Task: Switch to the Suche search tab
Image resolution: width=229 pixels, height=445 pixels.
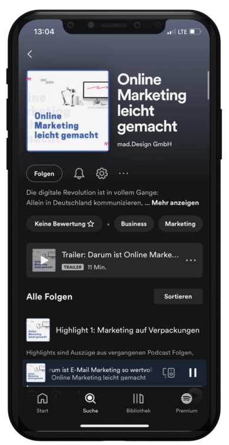Action: [x=91, y=403]
